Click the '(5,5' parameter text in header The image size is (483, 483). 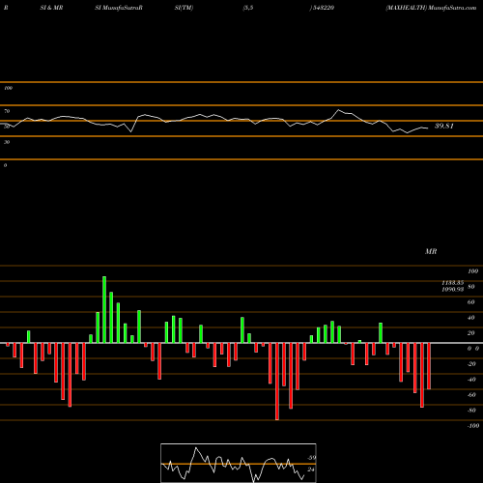[x=248, y=8]
